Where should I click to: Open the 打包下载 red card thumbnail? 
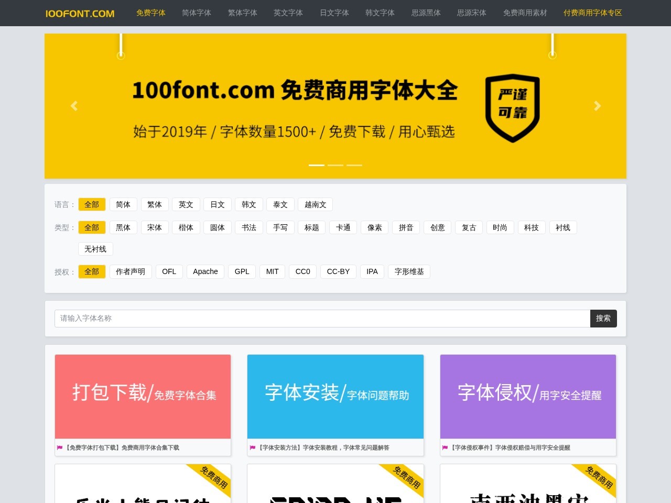point(143,397)
